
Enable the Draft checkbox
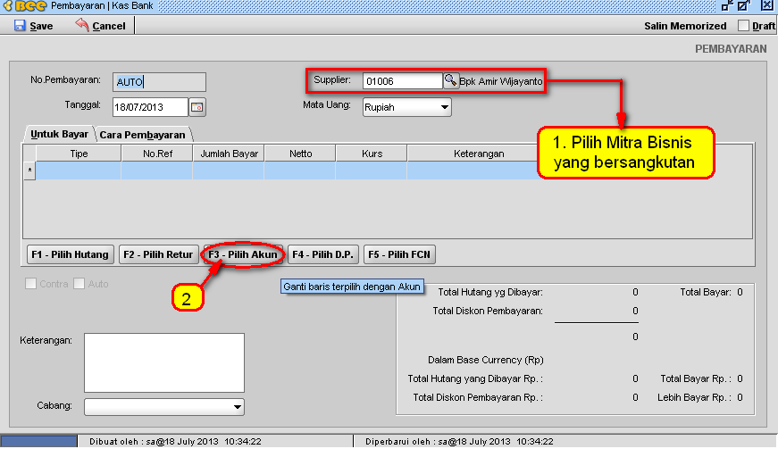(743, 26)
